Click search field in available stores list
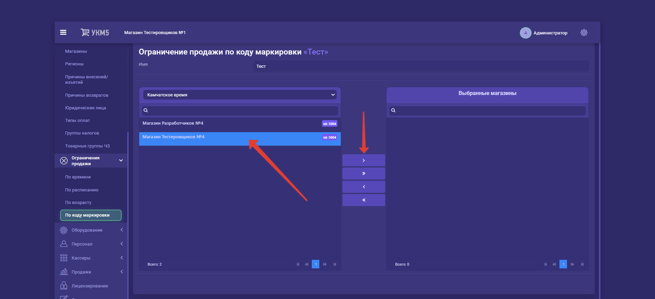The width and height of the screenshot is (655, 299). coord(243,110)
